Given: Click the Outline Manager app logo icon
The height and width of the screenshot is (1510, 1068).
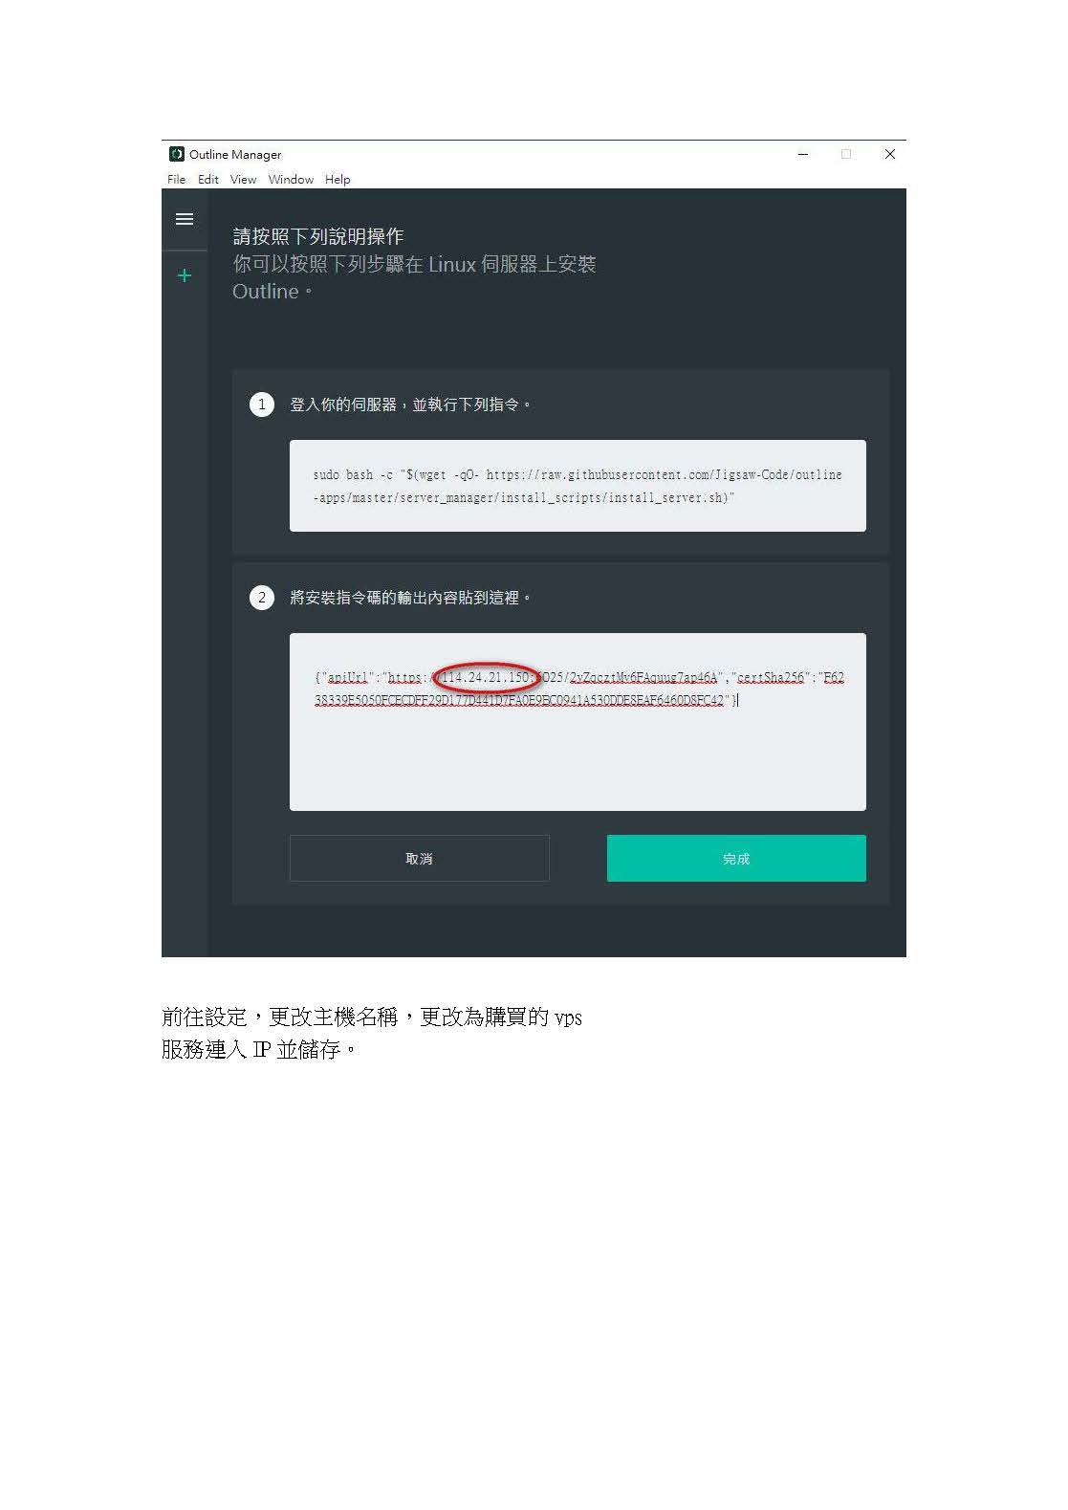Looking at the screenshot, I should point(177,154).
